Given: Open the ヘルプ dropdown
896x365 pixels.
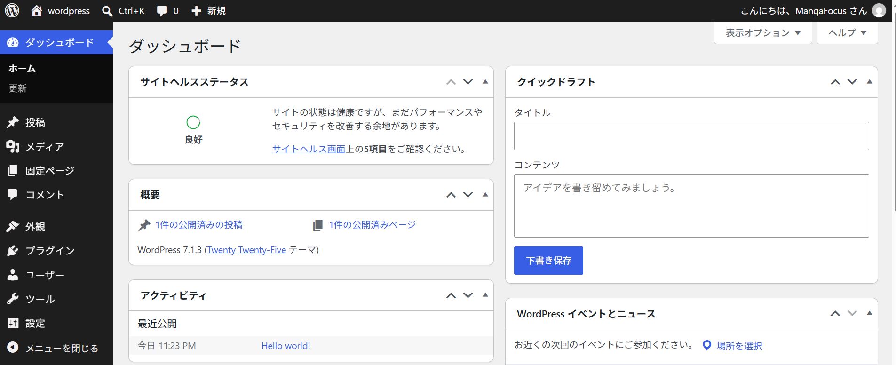Looking at the screenshot, I should (847, 33).
